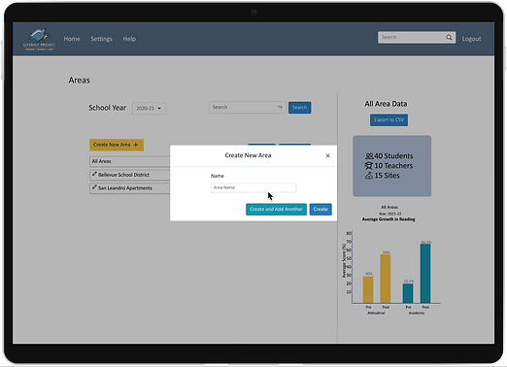Click the pencil icon for Bellevue School District

(x=94, y=174)
